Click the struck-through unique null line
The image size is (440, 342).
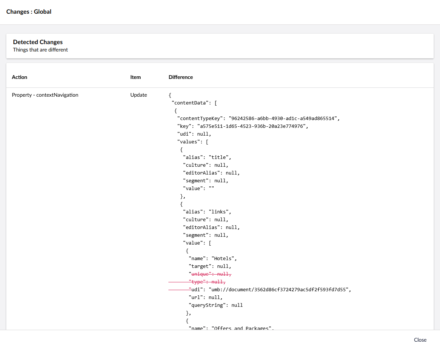click(x=211, y=274)
